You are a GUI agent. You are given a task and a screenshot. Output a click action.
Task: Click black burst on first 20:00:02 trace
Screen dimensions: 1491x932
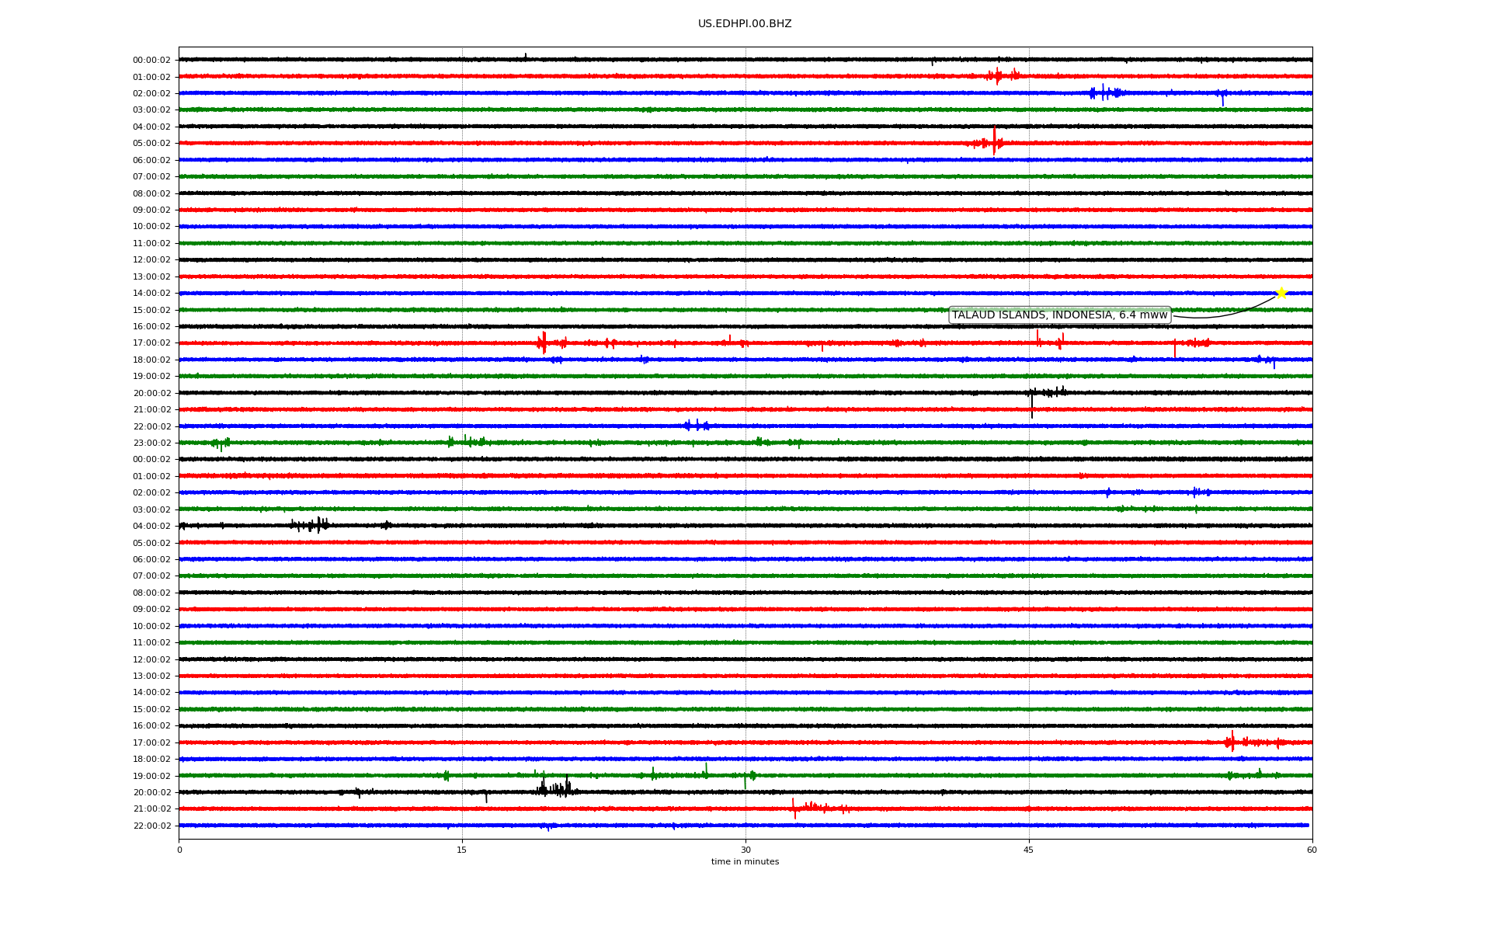coord(1047,392)
